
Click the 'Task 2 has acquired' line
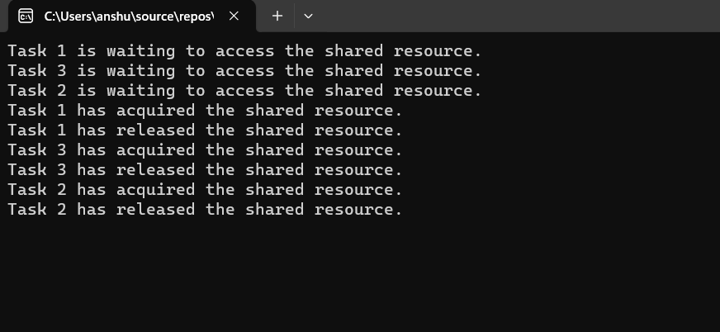point(205,189)
